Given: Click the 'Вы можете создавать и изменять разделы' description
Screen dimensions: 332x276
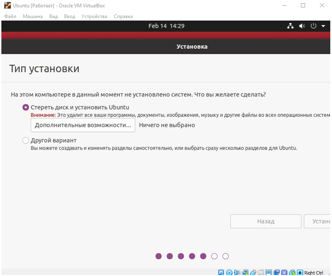Looking at the screenshot, I should 164,148.
